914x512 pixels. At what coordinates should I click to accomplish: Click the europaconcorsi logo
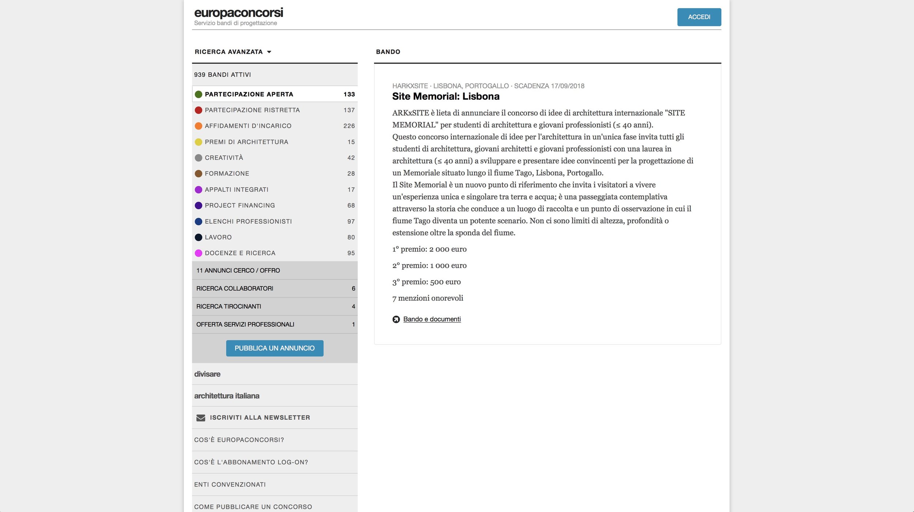[238, 13]
